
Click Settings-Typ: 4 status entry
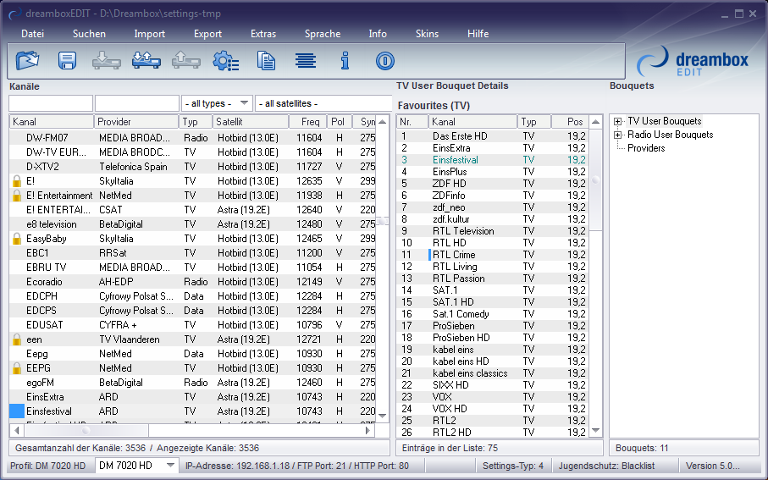(x=513, y=466)
